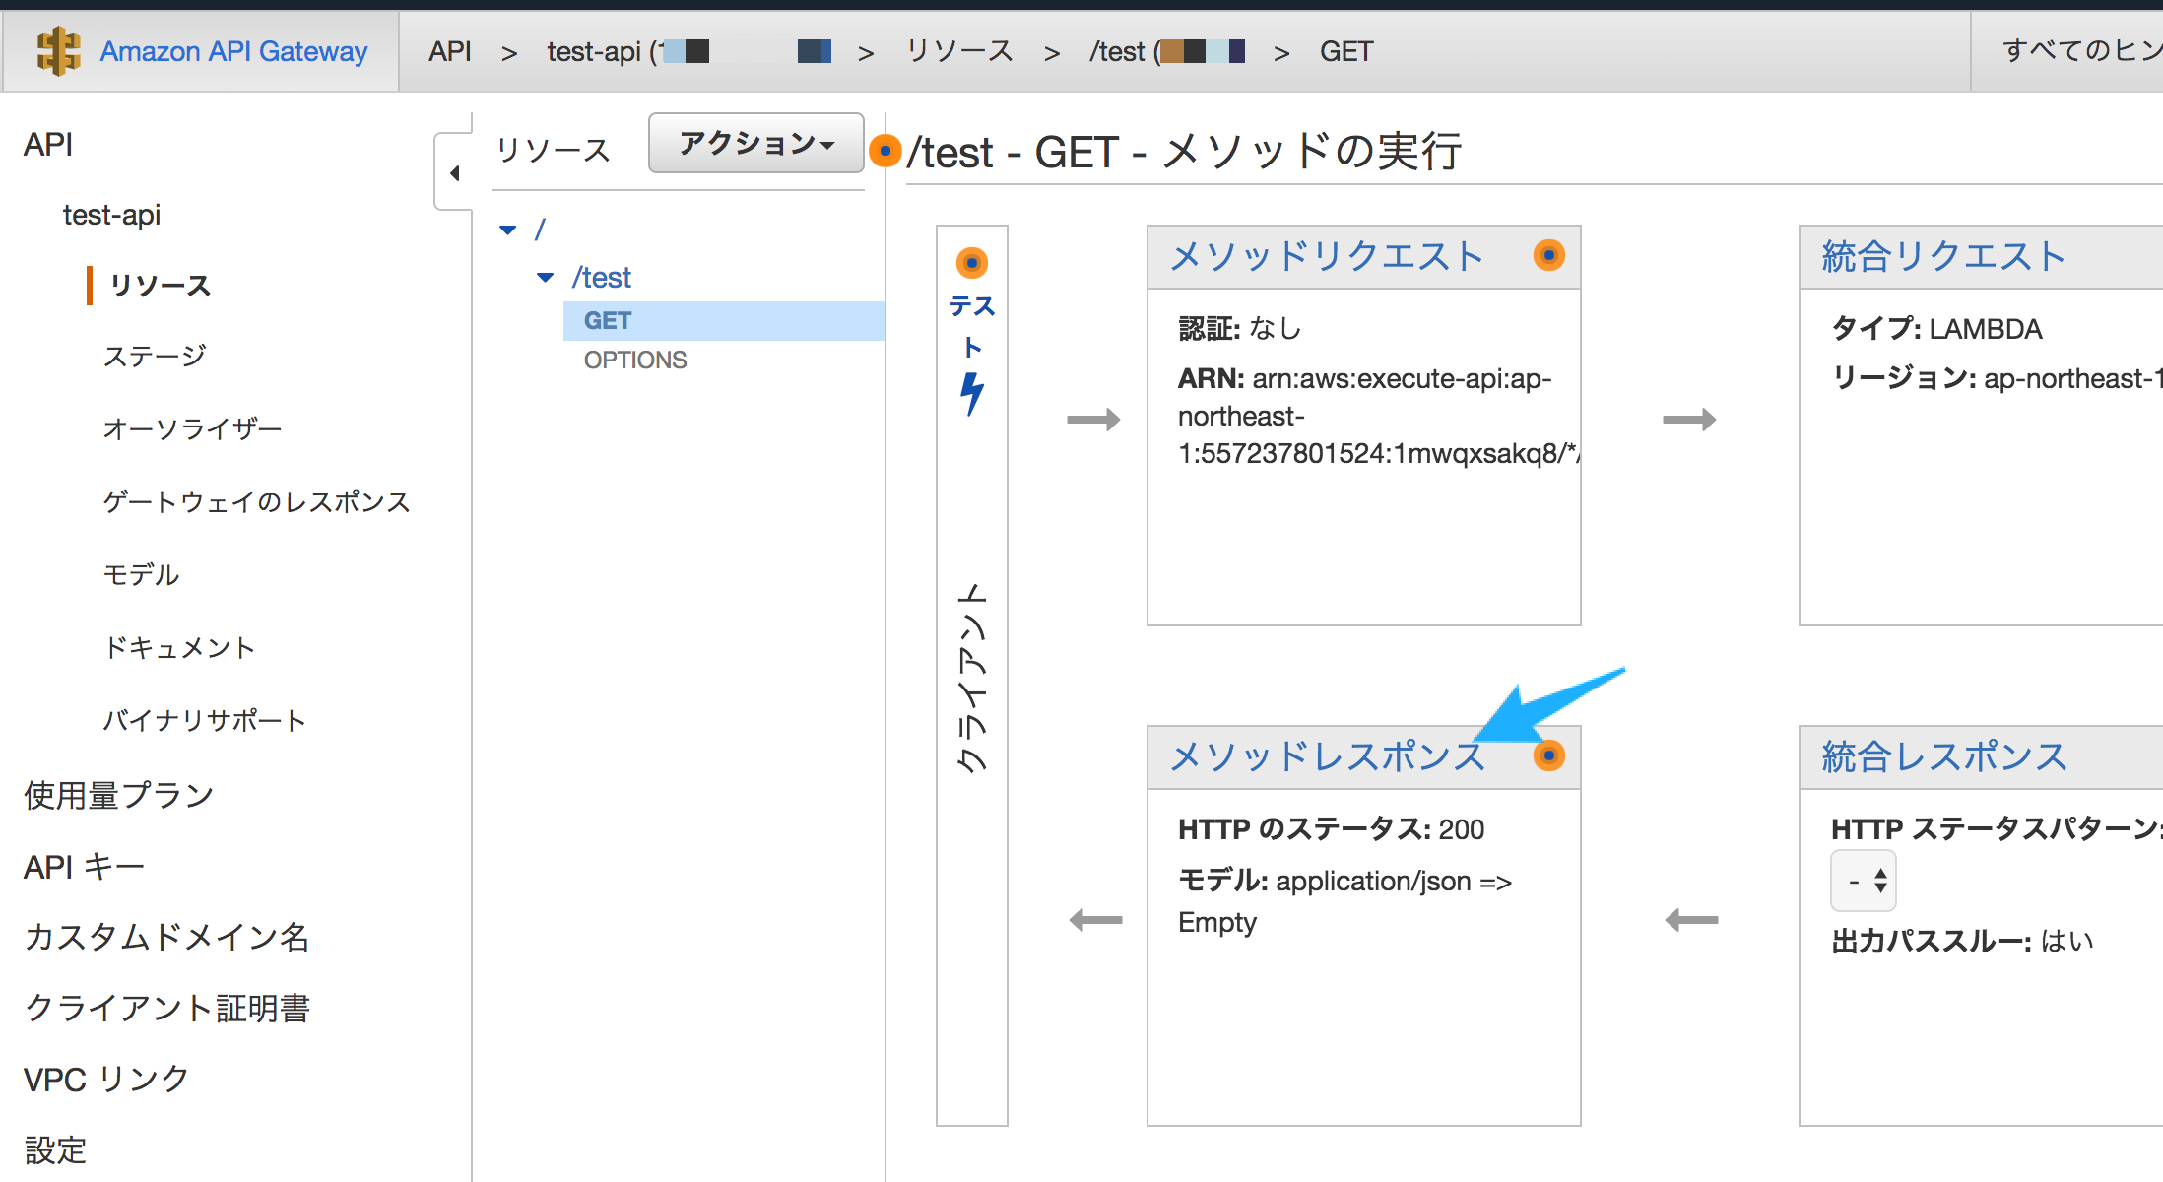Open the 統合リクエスト link

[x=1943, y=256]
